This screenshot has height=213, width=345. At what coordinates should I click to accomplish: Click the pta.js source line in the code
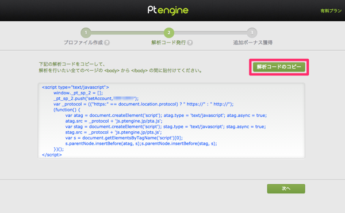(x=114, y=121)
